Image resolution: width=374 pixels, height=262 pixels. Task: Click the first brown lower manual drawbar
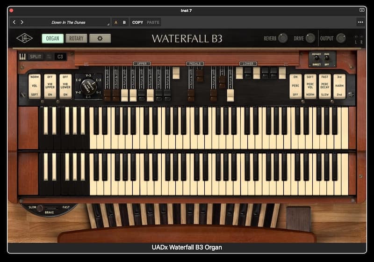(x=214, y=95)
